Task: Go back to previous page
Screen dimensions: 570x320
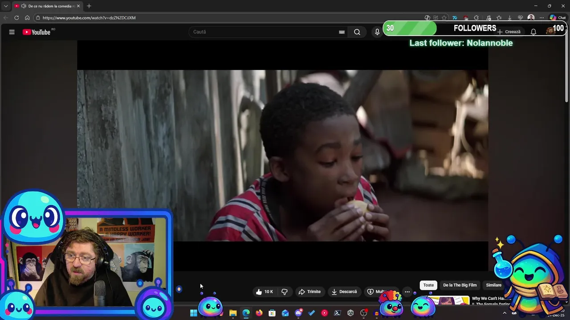Action: [x=6, y=18]
